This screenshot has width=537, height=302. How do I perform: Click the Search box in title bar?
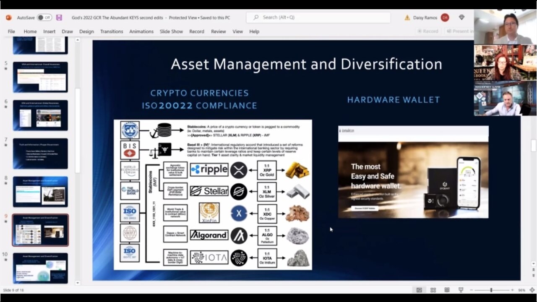[x=318, y=18]
